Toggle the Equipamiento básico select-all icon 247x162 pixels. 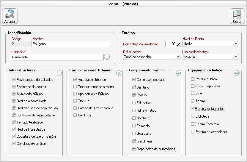tap(178, 73)
